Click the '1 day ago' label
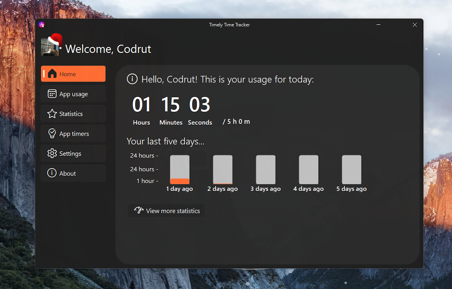 pos(180,189)
